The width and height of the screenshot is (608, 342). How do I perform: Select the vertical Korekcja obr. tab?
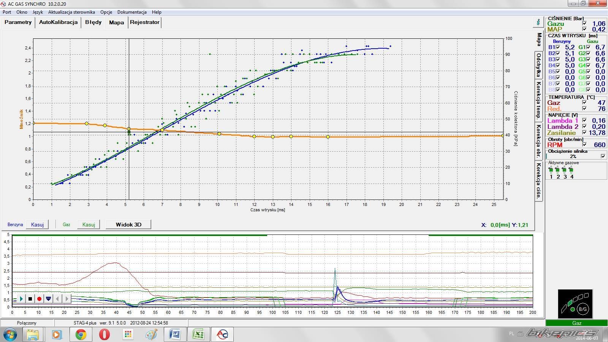click(538, 141)
